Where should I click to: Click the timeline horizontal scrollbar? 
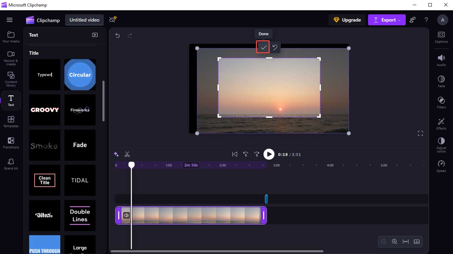pos(217,251)
